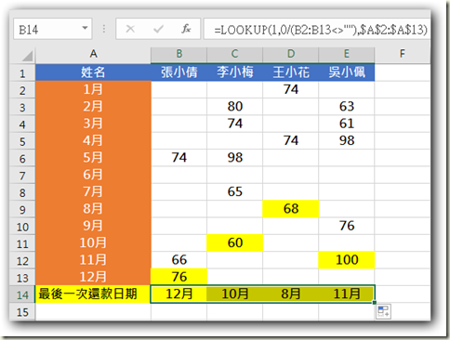The width and height of the screenshot is (450, 340).
Task: Select the 11月 cell in column A
Action: click(93, 260)
